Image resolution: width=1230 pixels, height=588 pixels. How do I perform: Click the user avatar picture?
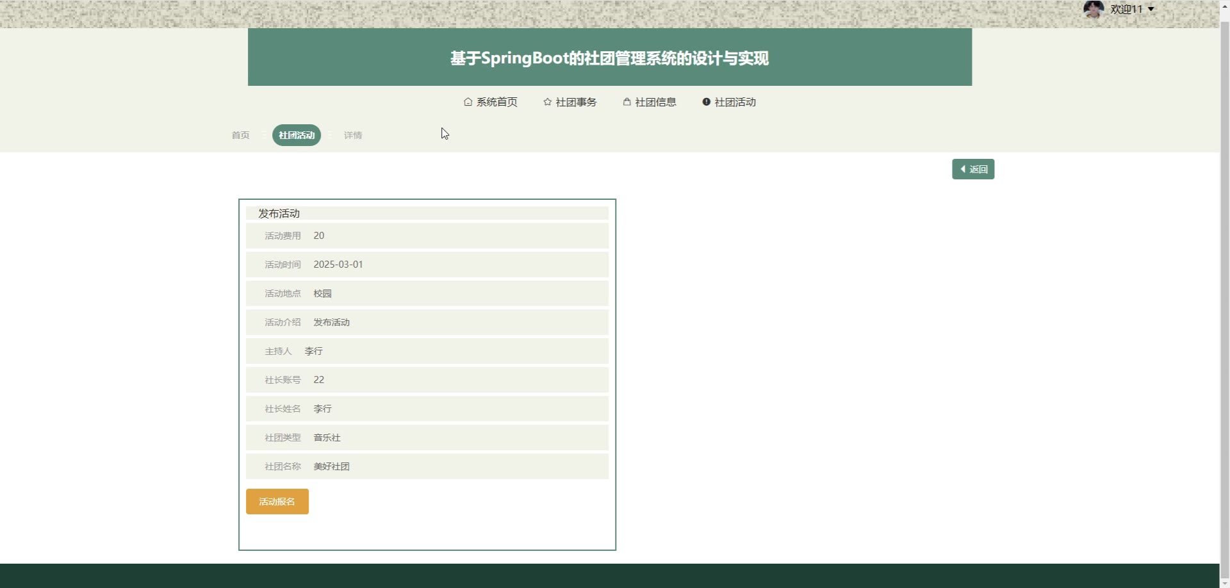click(1093, 9)
